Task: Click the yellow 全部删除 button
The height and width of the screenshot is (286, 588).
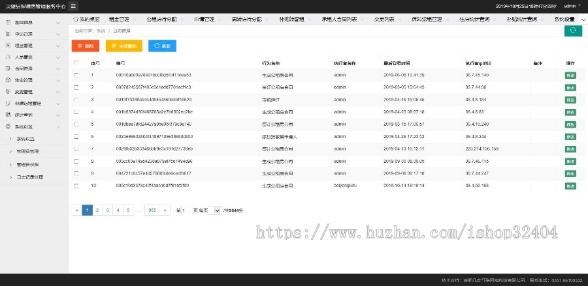Action: click(123, 46)
